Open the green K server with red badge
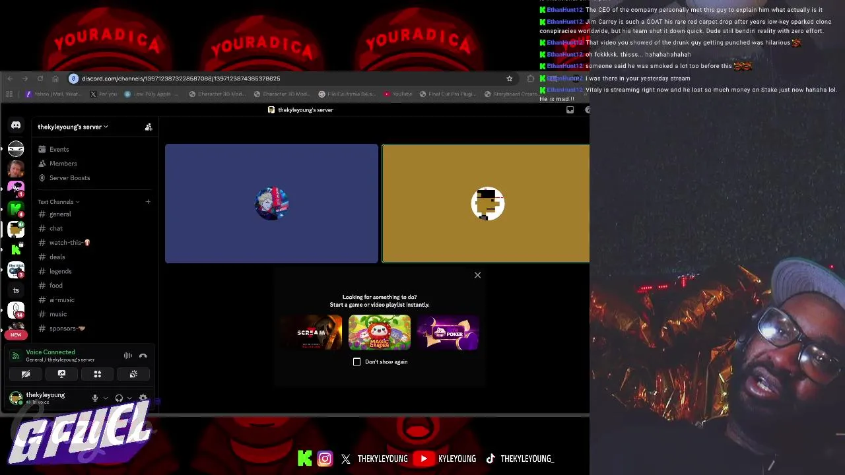The height and width of the screenshot is (475, 845). click(x=16, y=209)
